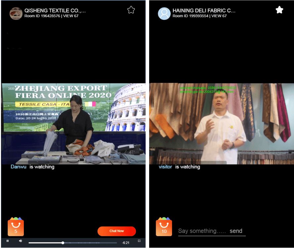294x248 pixels.
Task: Enter fullscreen for QISHENG video
Action: pos(139,241)
